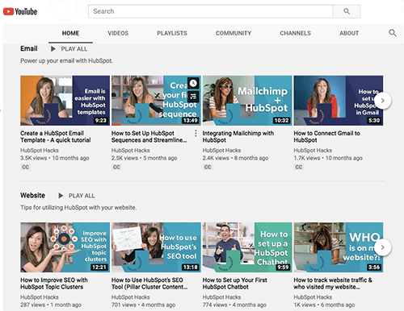Click title How to Use HubSpot's SEO Tool
404x311 pixels.
tap(149, 284)
